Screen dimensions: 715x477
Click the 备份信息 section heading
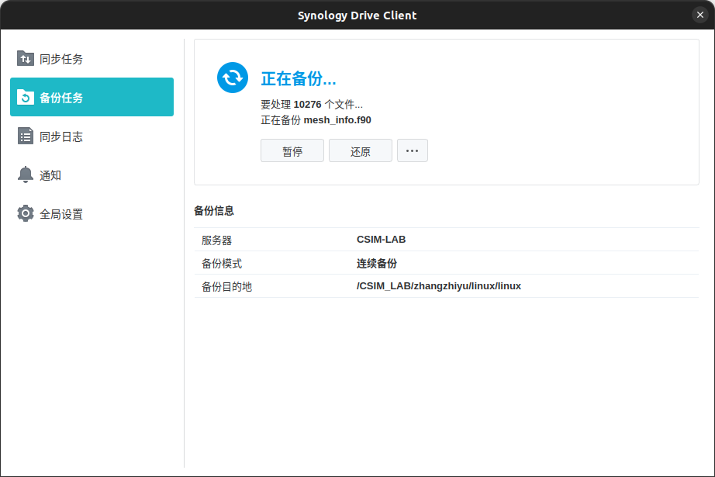tap(214, 211)
